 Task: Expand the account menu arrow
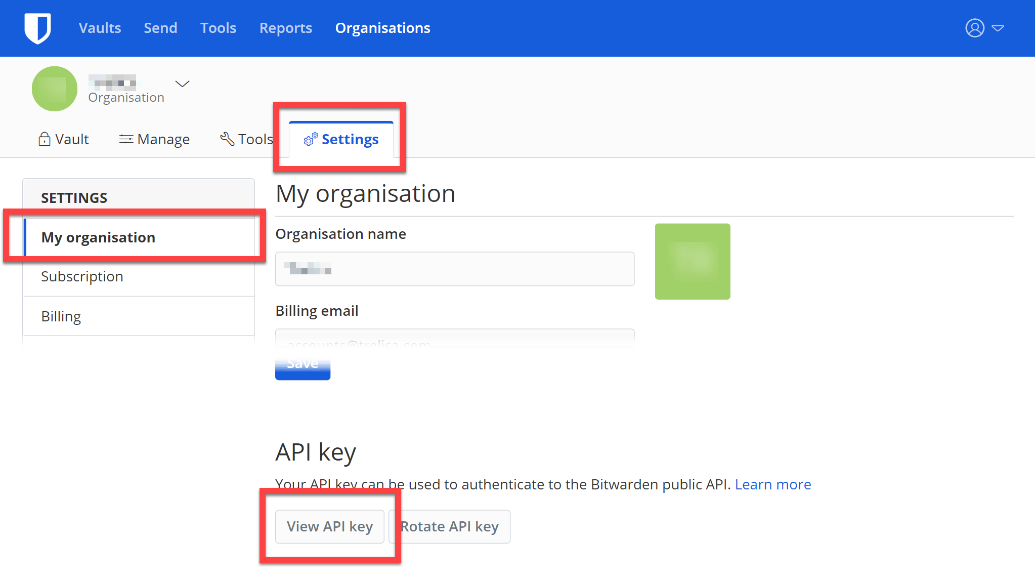click(x=998, y=28)
